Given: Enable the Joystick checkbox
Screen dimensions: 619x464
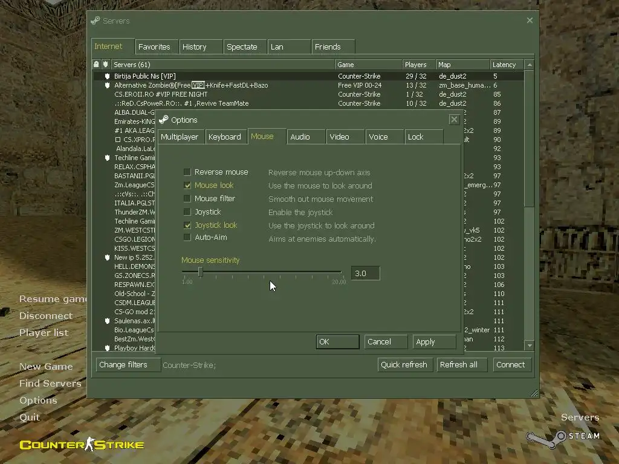Looking at the screenshot, I should (x=187, y=212).
